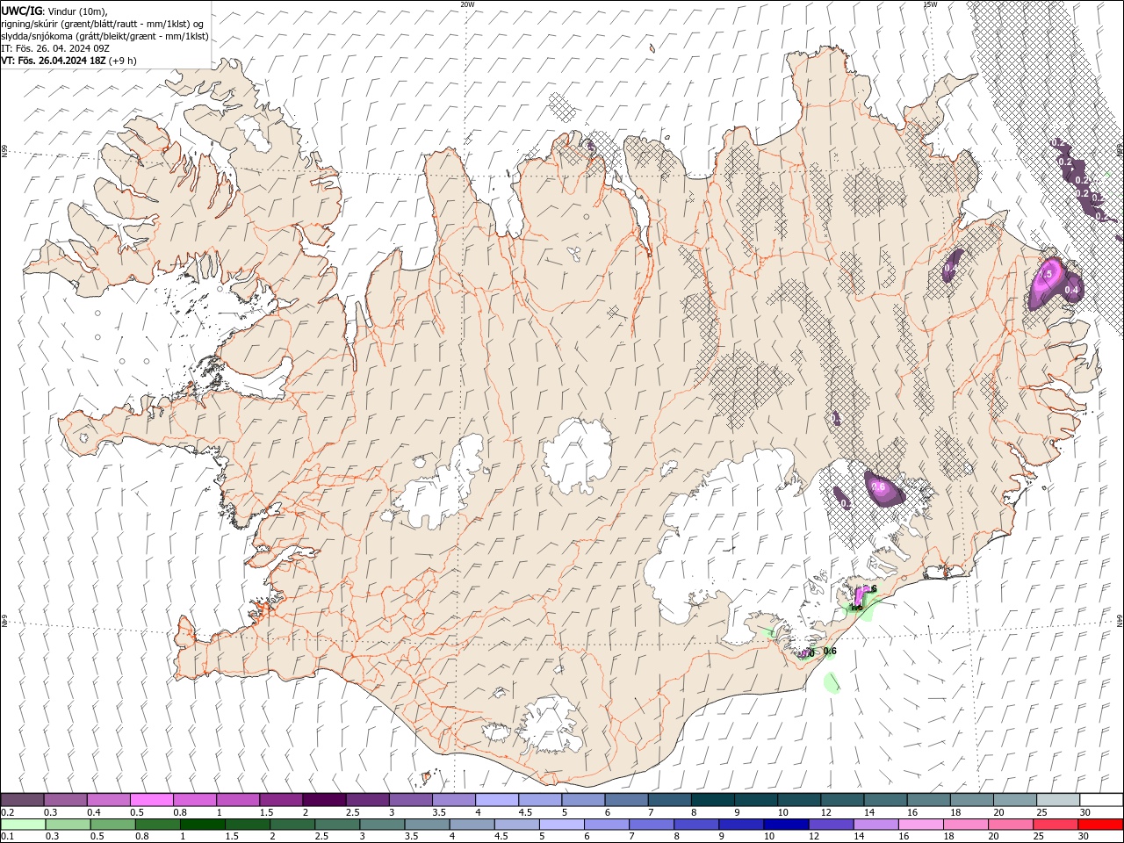Select the upper legend swatch starting at 0.4
Image resolution: width=1124 pixels, height=843 pixels.
pos(109,800)
